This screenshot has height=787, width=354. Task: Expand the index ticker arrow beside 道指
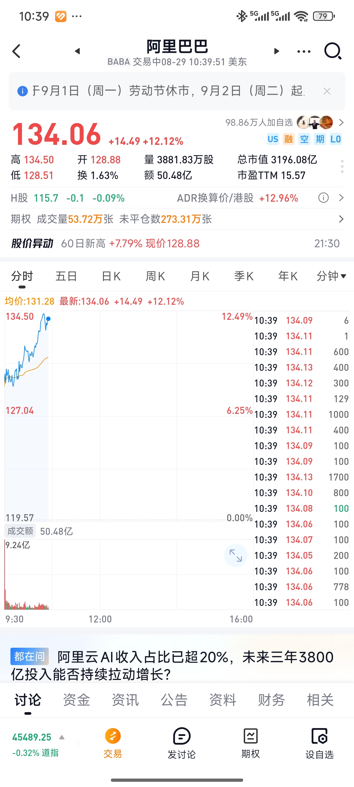tap(62, 737)
